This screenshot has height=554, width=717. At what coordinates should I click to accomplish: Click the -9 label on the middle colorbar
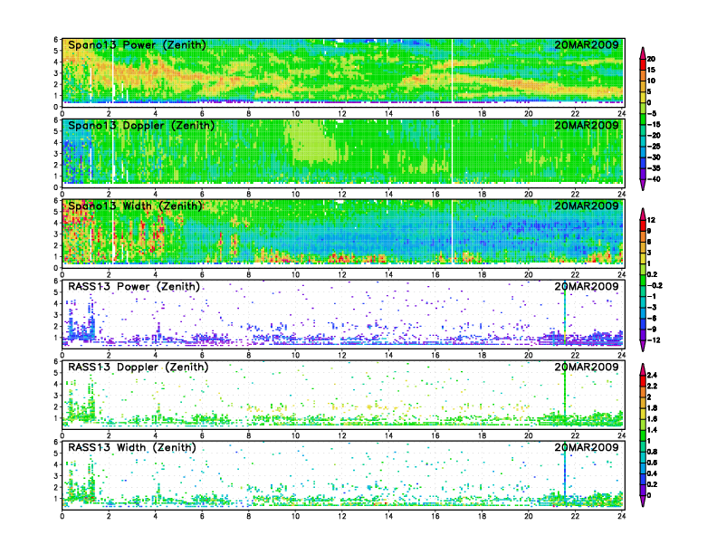pos(652,330)
